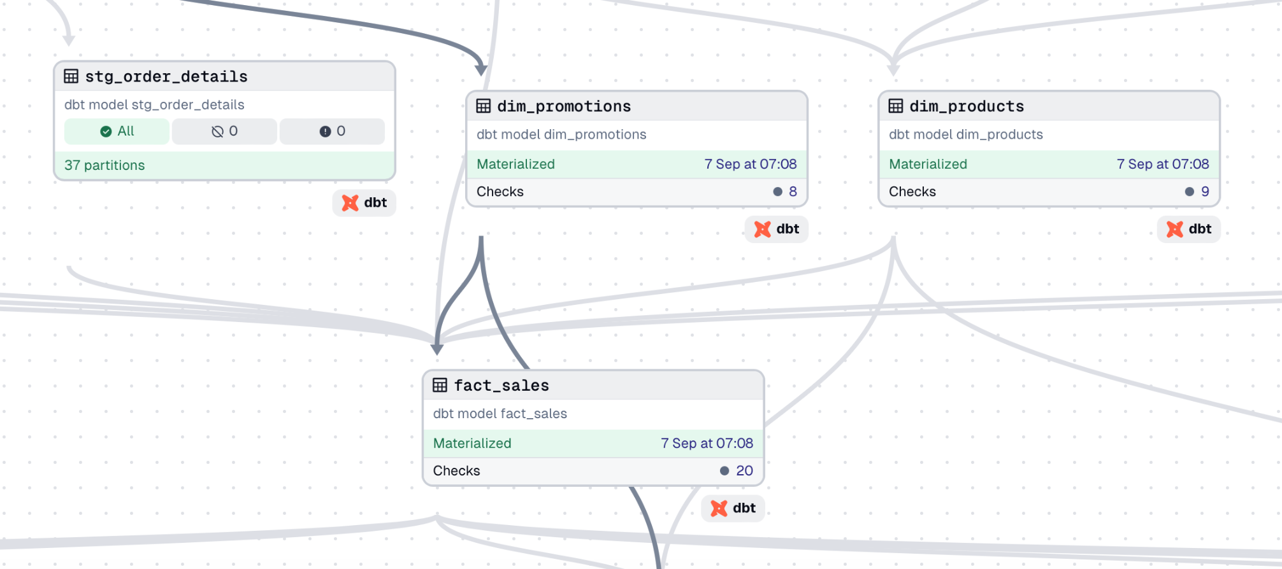
Task: Select the stg_order_details node header
Action: click(224, 76)
